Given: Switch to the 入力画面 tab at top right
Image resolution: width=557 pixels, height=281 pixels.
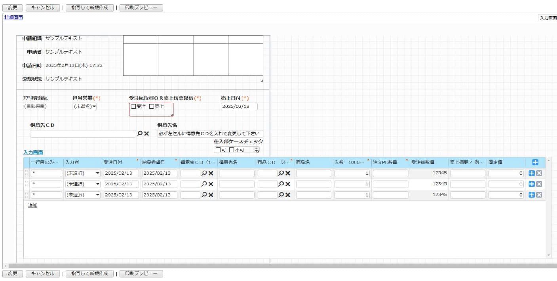Looking at the screenshot, I should point(548,18).
